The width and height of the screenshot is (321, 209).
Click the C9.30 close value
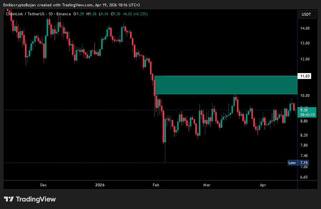point(116,14)
